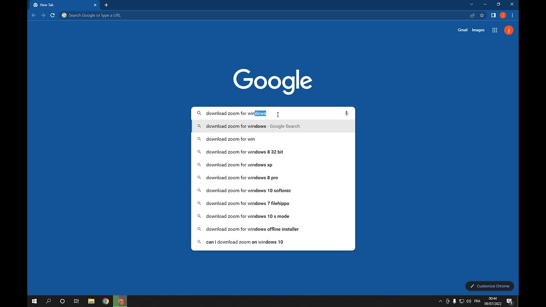Open second Chrome profile taskbar icon
546x307 pixels.
pos(121,301)
